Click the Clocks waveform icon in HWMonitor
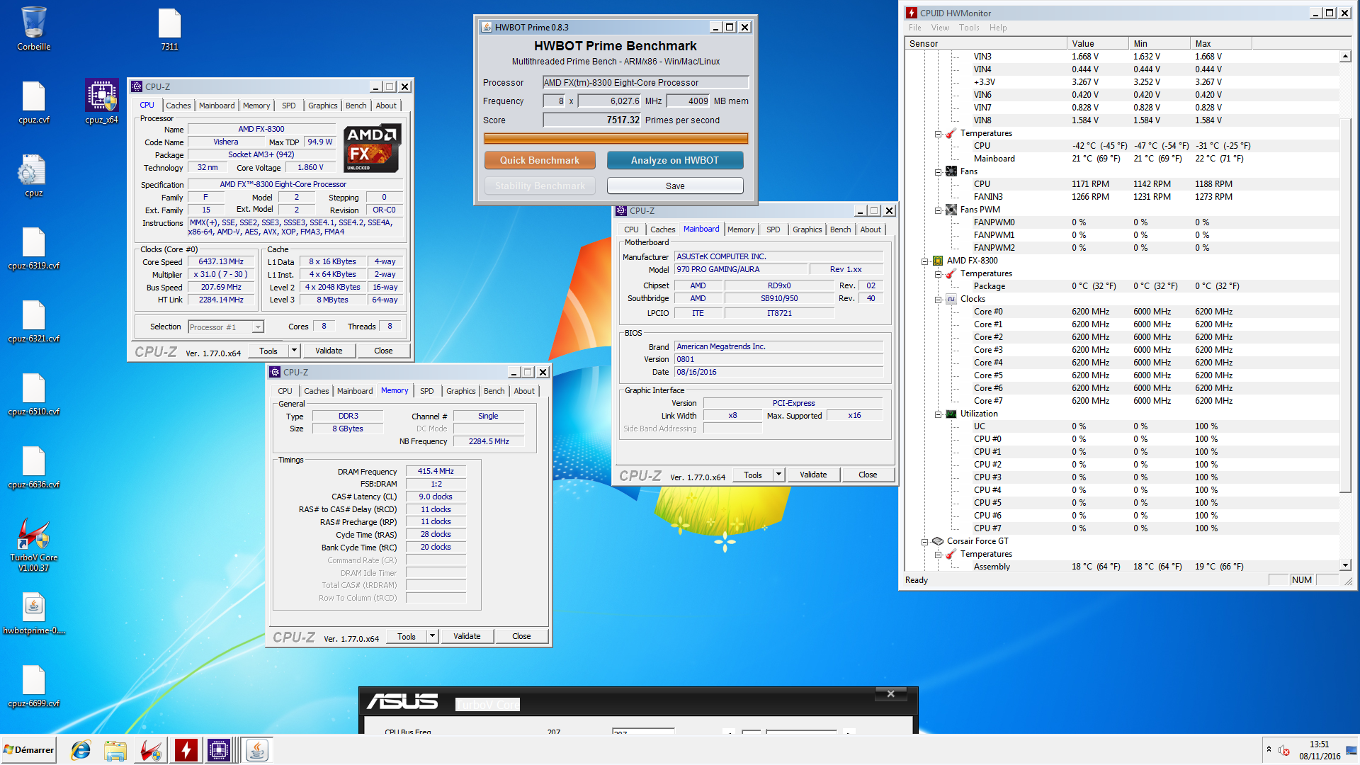 point(951,299)
